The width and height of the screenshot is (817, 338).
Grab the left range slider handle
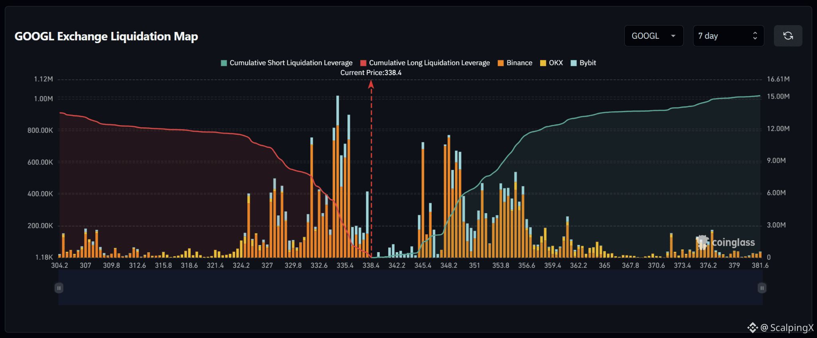(59, 288)
